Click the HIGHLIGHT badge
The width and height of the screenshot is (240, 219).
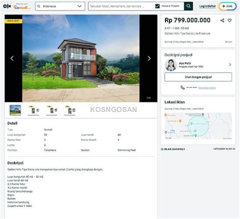(x=13, y=21)
